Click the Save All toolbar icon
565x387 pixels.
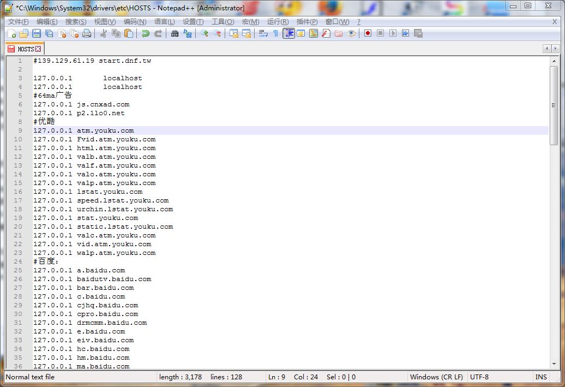point(49,33)
